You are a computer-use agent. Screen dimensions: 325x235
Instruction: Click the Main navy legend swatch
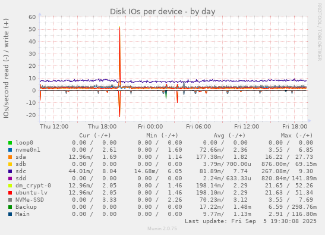10,214
